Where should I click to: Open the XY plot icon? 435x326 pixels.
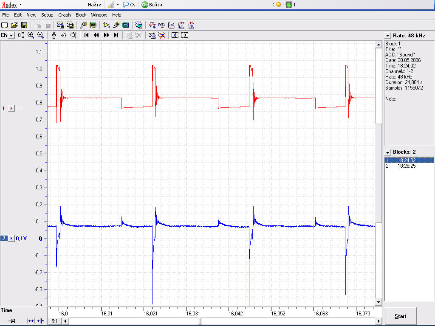pos(172,25)
